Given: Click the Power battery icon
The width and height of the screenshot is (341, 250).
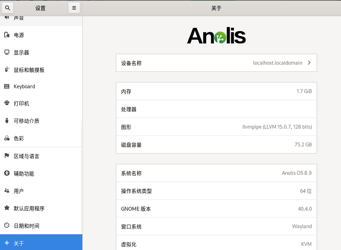Looking at the screenshot, I should pyautogui.click(x=7, y=35).
